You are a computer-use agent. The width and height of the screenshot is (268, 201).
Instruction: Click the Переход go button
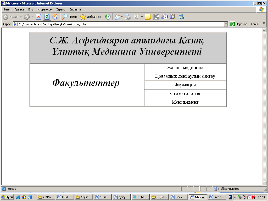pos(239,24)
